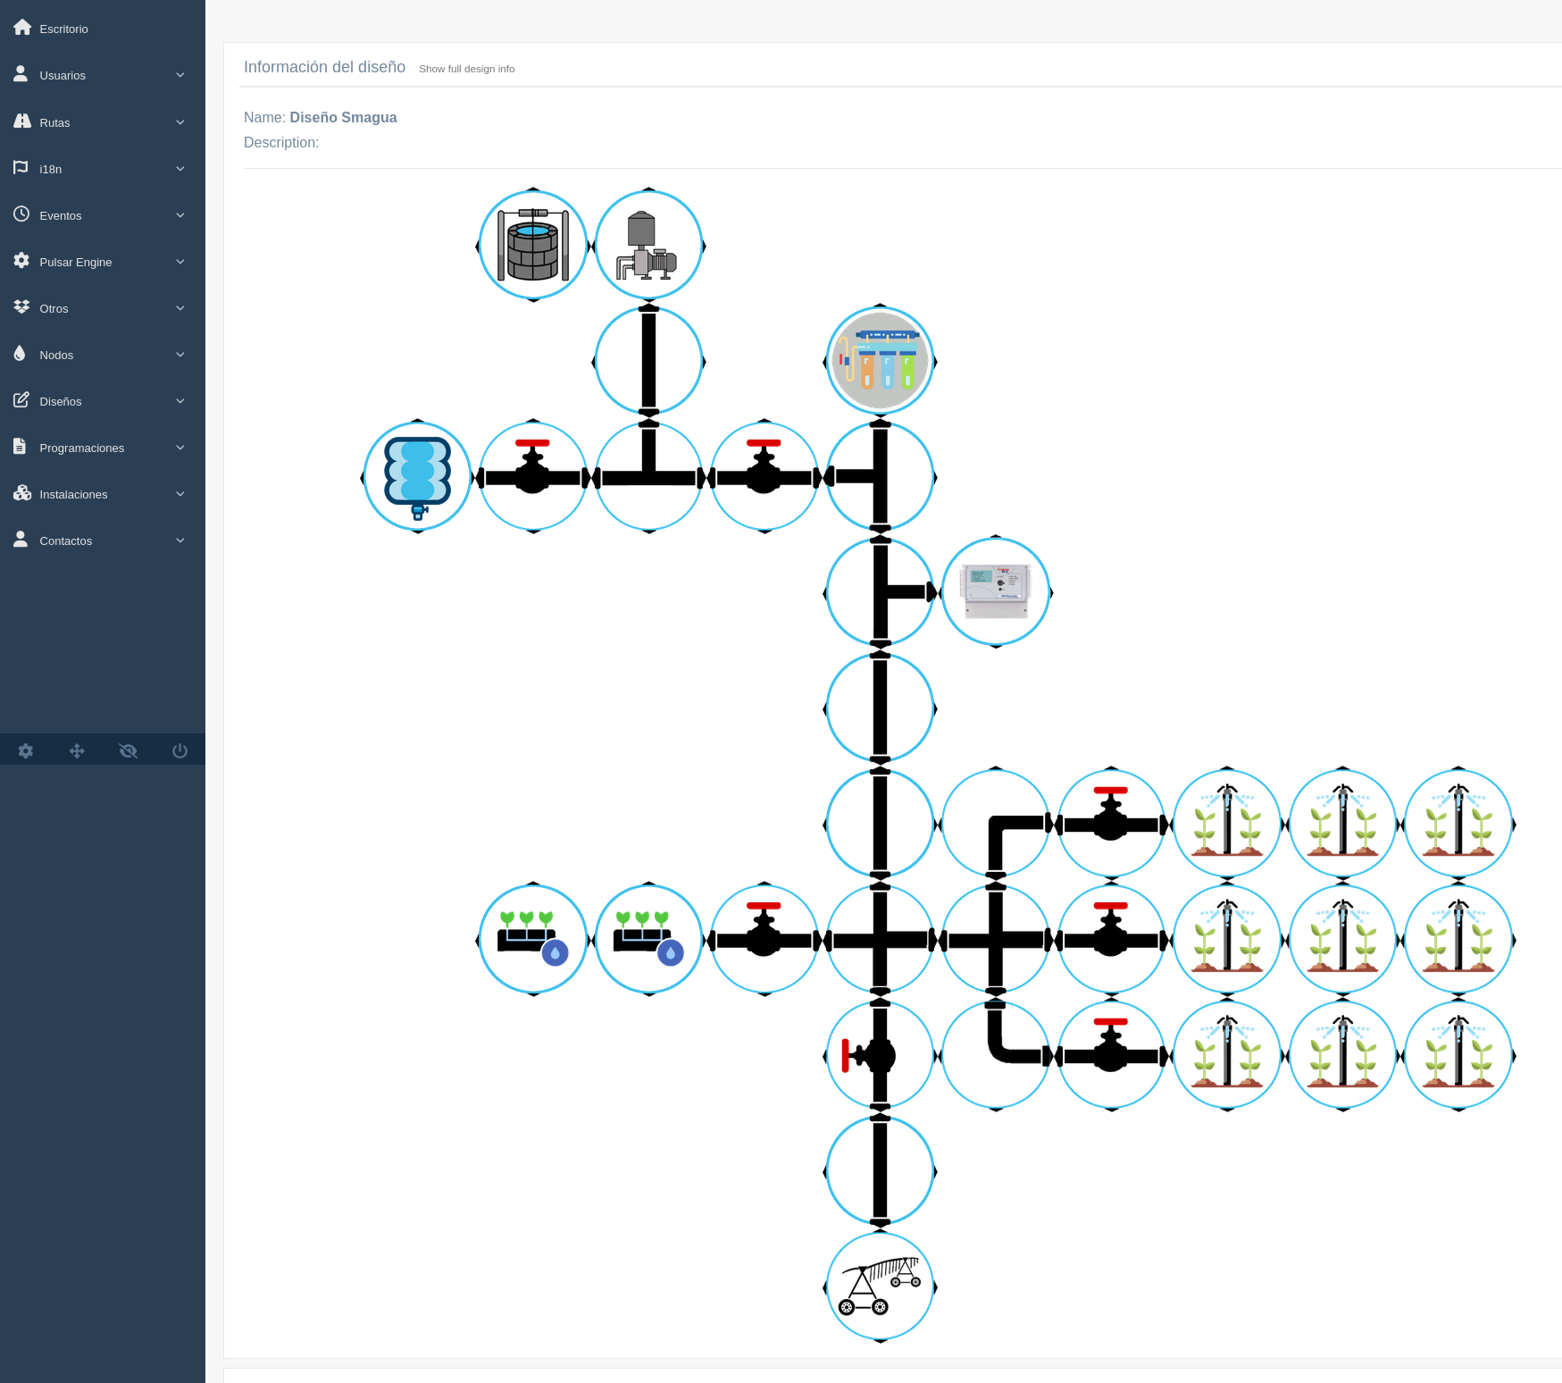This screenshot has width=1562, height=1383.
Task: Toggle the crossed-out eye visibility icon
Action: click(129, 750)
